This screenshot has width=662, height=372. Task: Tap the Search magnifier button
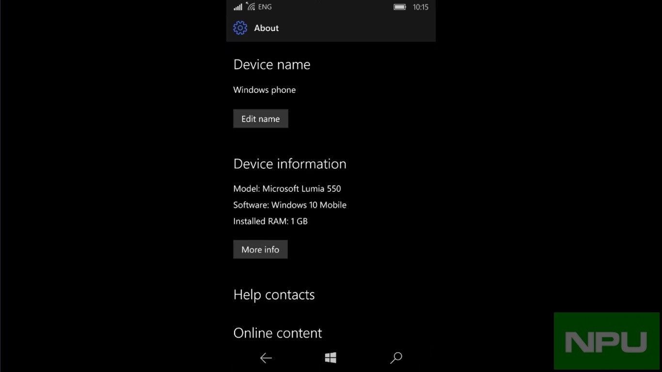(396, 358)
